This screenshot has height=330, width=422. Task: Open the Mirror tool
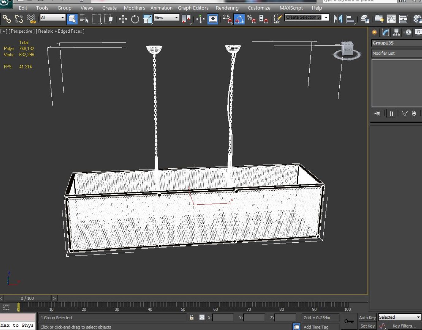pos(338,19)
